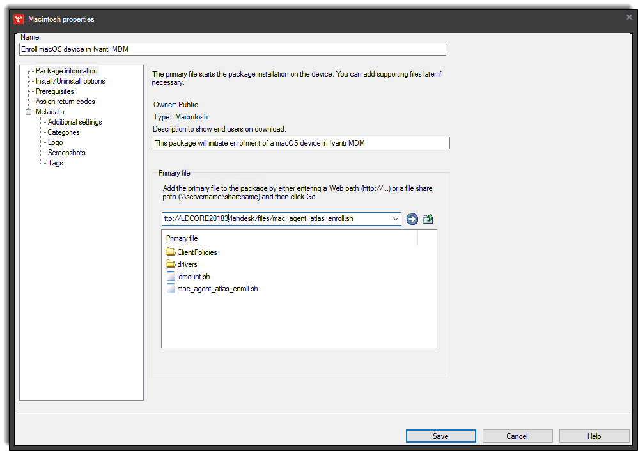Select the Screenshots page

(x=66, y=153)
